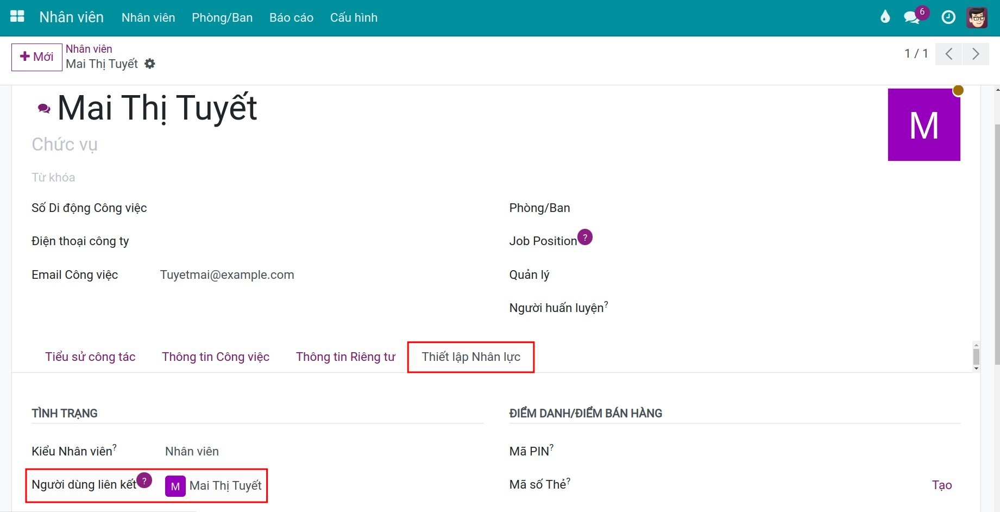This screenshot has height=512, width=1000.
Task: Switch to Tiểu sử công tác tab
Action: point(90,357)
